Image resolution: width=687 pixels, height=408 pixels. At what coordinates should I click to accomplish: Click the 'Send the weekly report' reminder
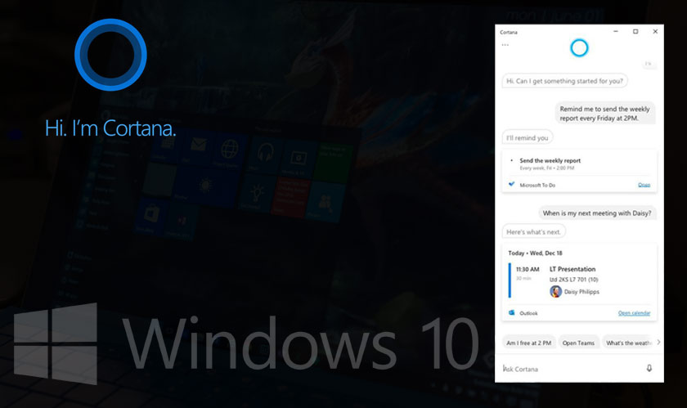[550, 160]
